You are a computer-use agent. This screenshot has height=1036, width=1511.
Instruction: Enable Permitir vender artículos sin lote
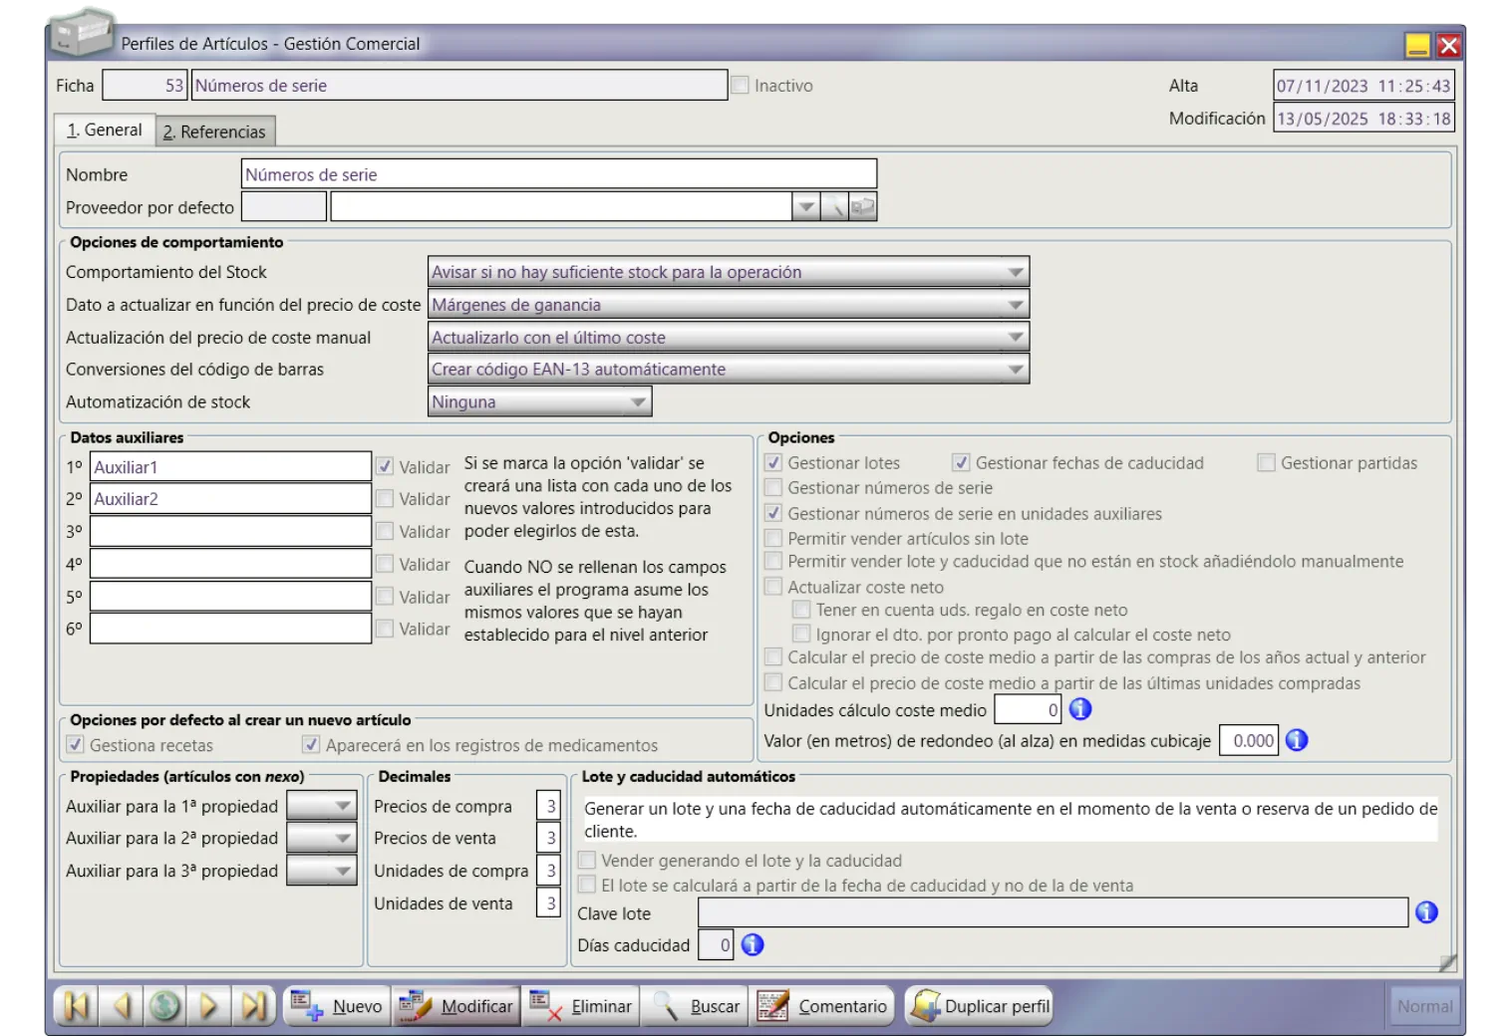pyautogui.click(x=772, y=538)
